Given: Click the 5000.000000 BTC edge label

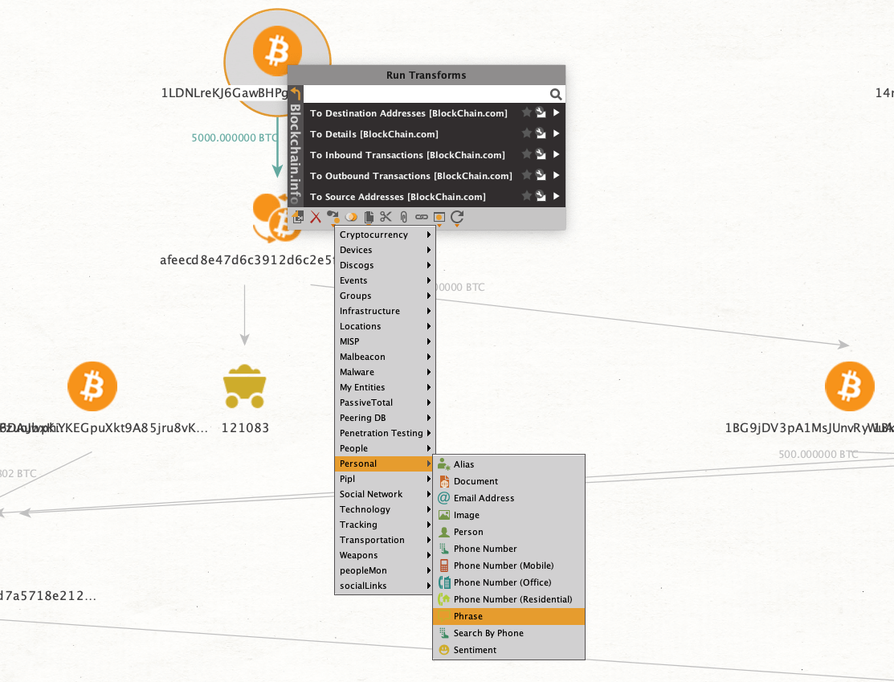Looking at the screenshot, I should pos(235,137).
